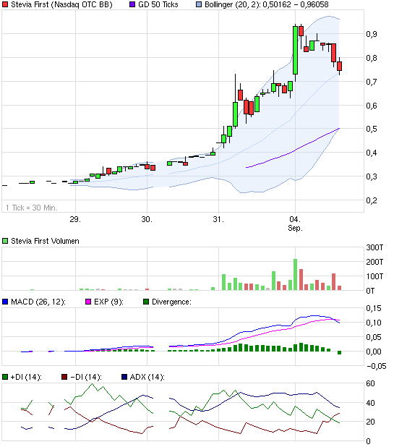
Task: Click the 'ADX (14):' label
Action: click(x=147, y=377)
